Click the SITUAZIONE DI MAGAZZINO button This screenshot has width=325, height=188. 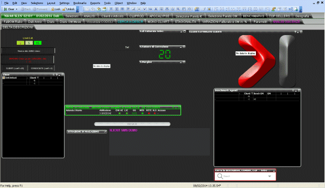click(x=87, y=132)
